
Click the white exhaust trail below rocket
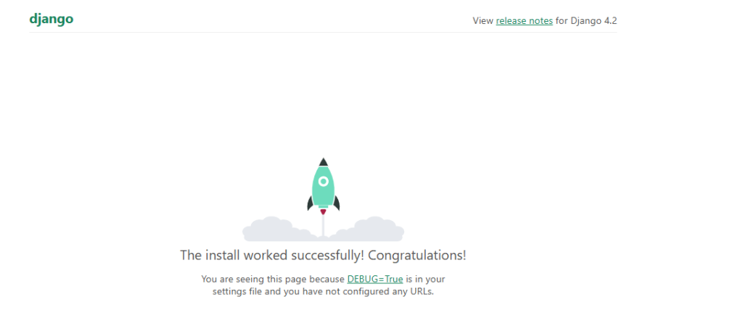tap(323, 227)
